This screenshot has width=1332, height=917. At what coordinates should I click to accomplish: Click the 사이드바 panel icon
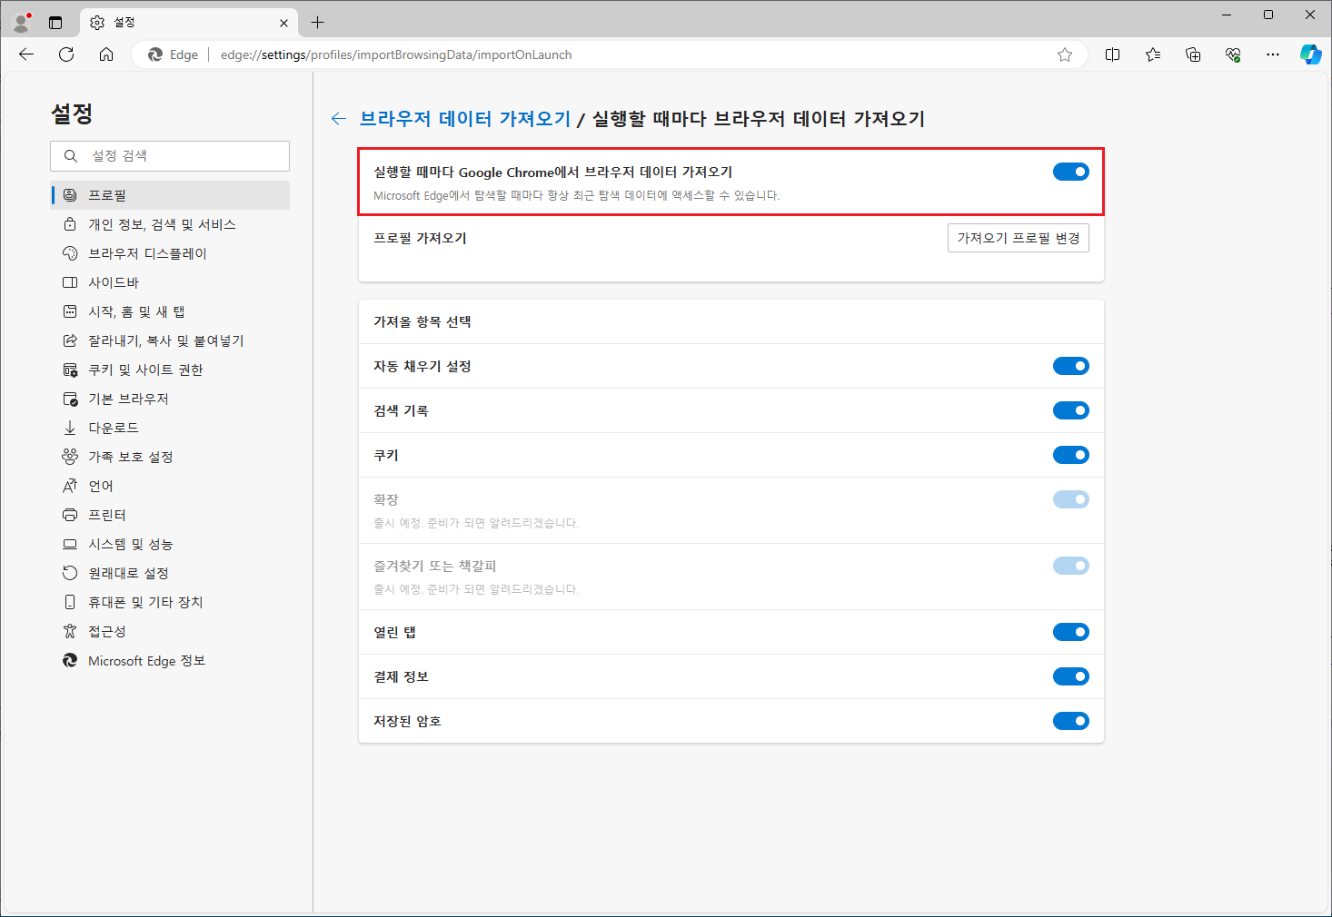pos(70,282)
